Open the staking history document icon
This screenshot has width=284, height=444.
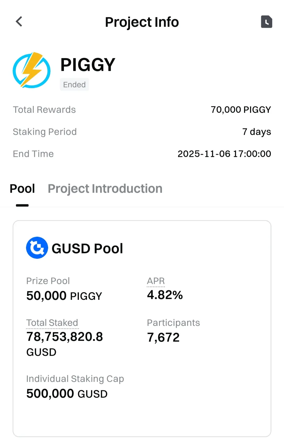[x=266, y=22]
